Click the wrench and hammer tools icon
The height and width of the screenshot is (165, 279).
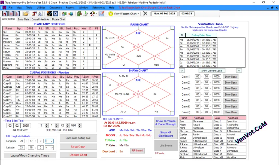92,14
